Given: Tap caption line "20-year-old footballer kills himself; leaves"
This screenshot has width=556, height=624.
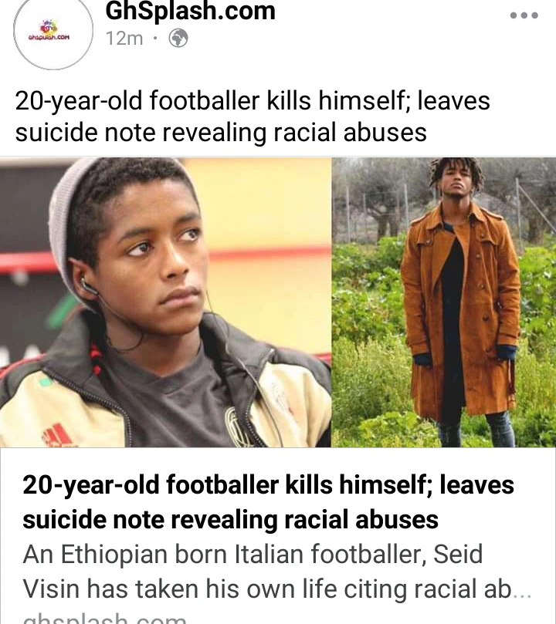Looking at the screenshot, I should (x=253, y=100).
